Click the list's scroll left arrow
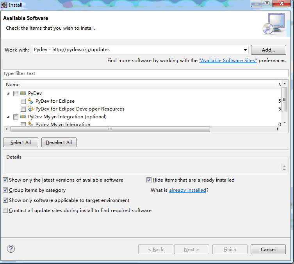294x264 pixels. pyautogui.click(x=7, y=129)
